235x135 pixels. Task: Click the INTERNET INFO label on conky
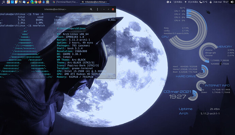pyautogui.click(x=217, y=85)
